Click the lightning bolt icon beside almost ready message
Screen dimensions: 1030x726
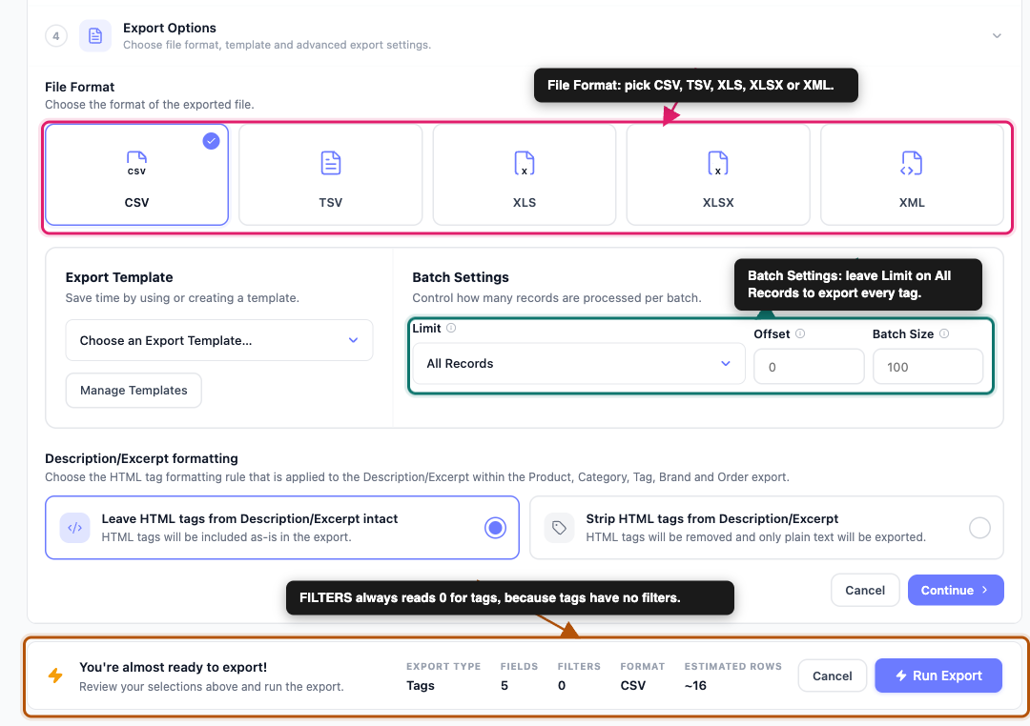56,676
